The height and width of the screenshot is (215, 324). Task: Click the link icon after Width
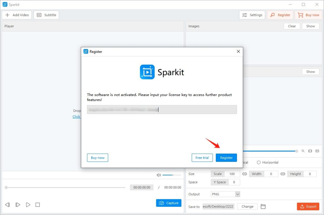click(283, 174)
